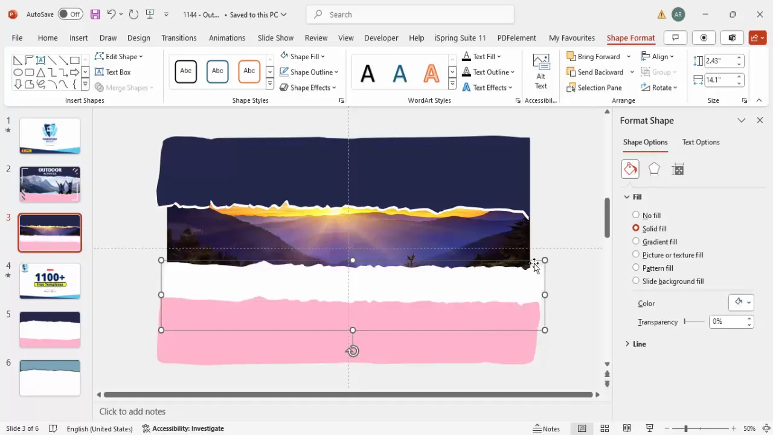Apply black outline Abc shape style
Image resolution: width=773 pixels, height=435 pixels.
[186, 71]
